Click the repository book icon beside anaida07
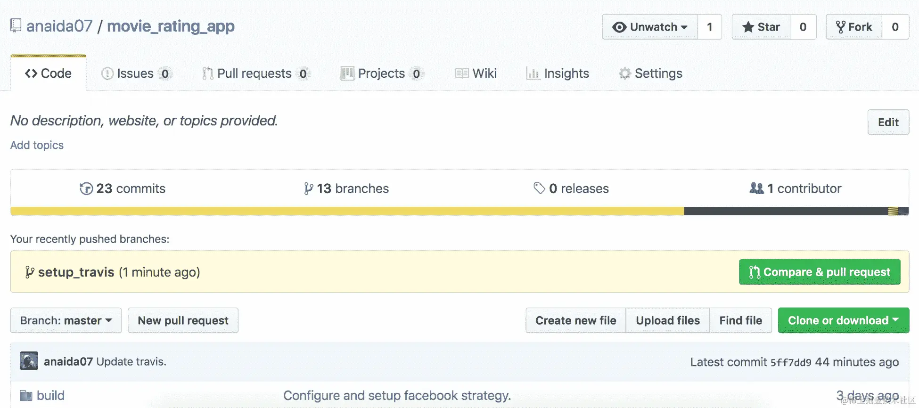This screenshot has width=919, height=408. [x=16, y=25]
